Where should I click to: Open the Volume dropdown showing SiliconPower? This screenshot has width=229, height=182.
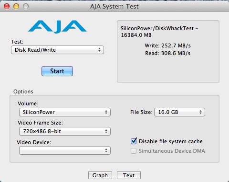pyautogui.click(x=65, y=112)
